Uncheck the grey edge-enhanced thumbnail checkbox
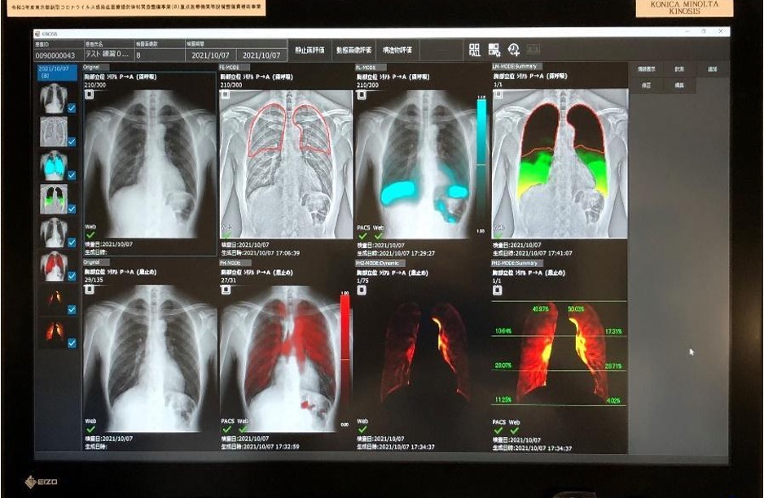This screenshot has height=498, width=764. 72,142
